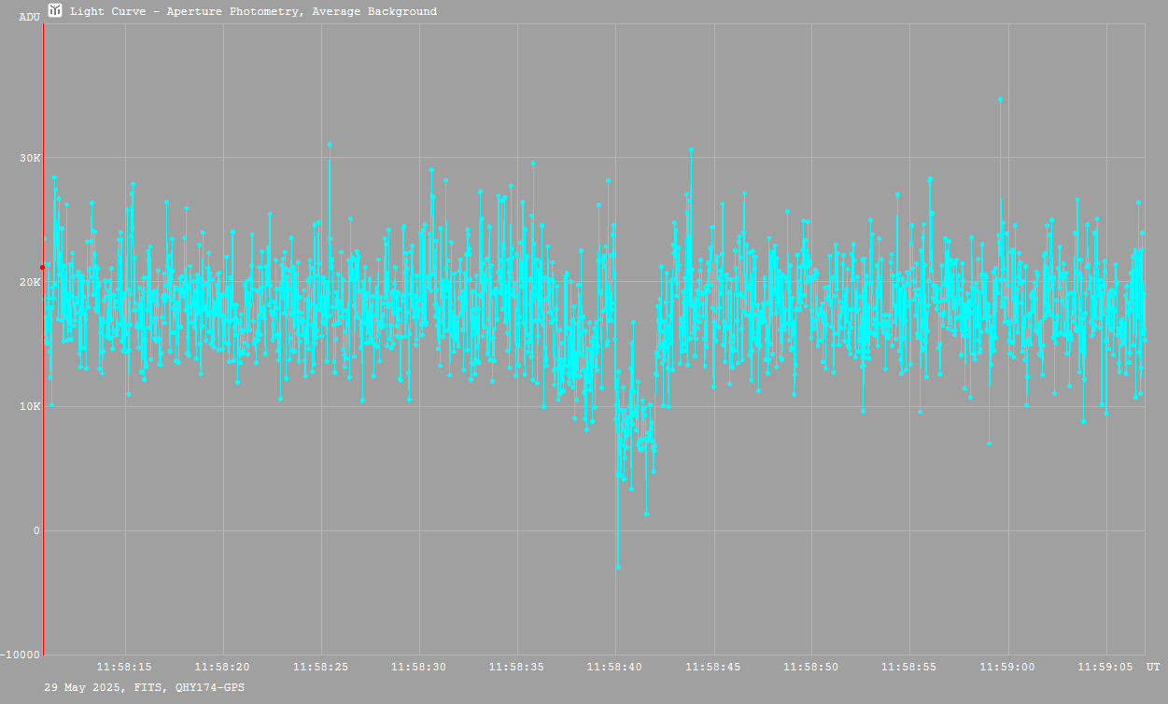Click the red vertical cursor line
This screenshot has width=1168, height=704.
click(43, 420)
